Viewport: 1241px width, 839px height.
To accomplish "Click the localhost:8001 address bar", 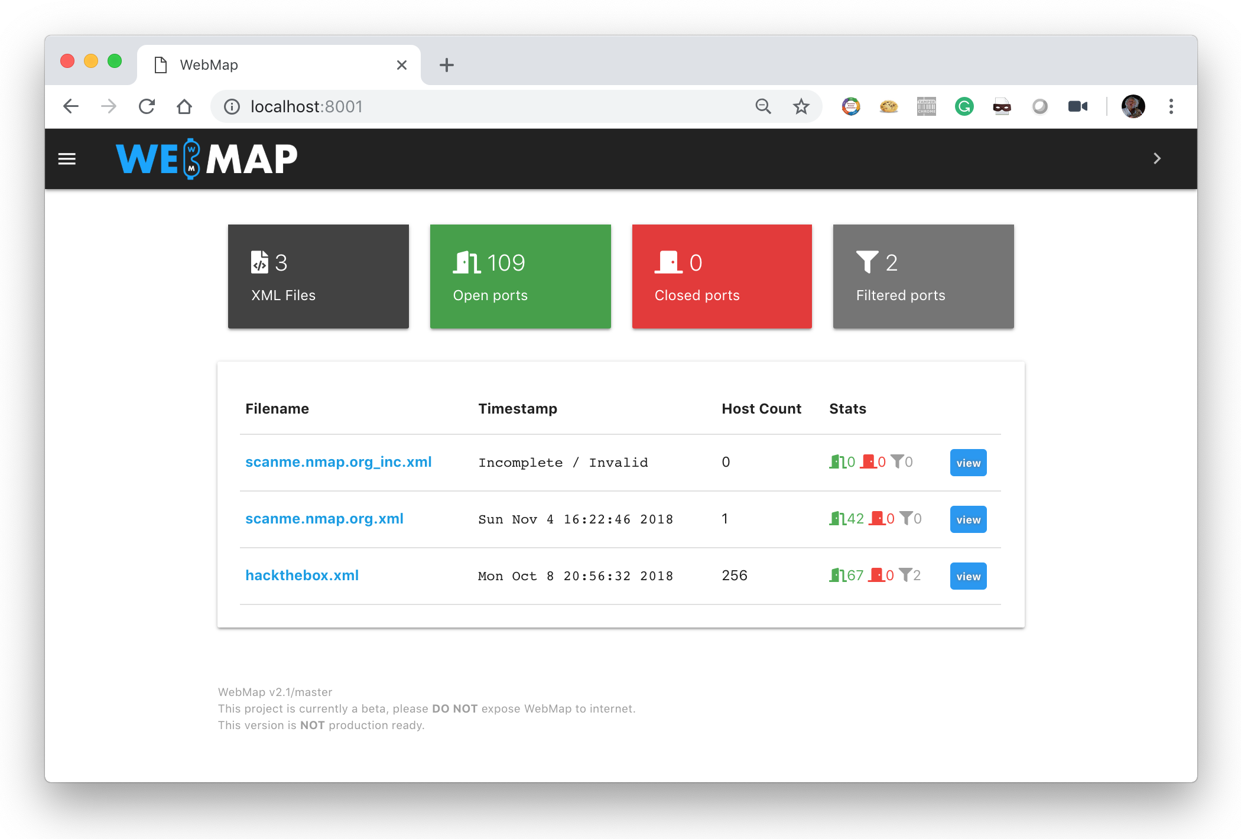I will pyautogui.click(x=473, y=106).
